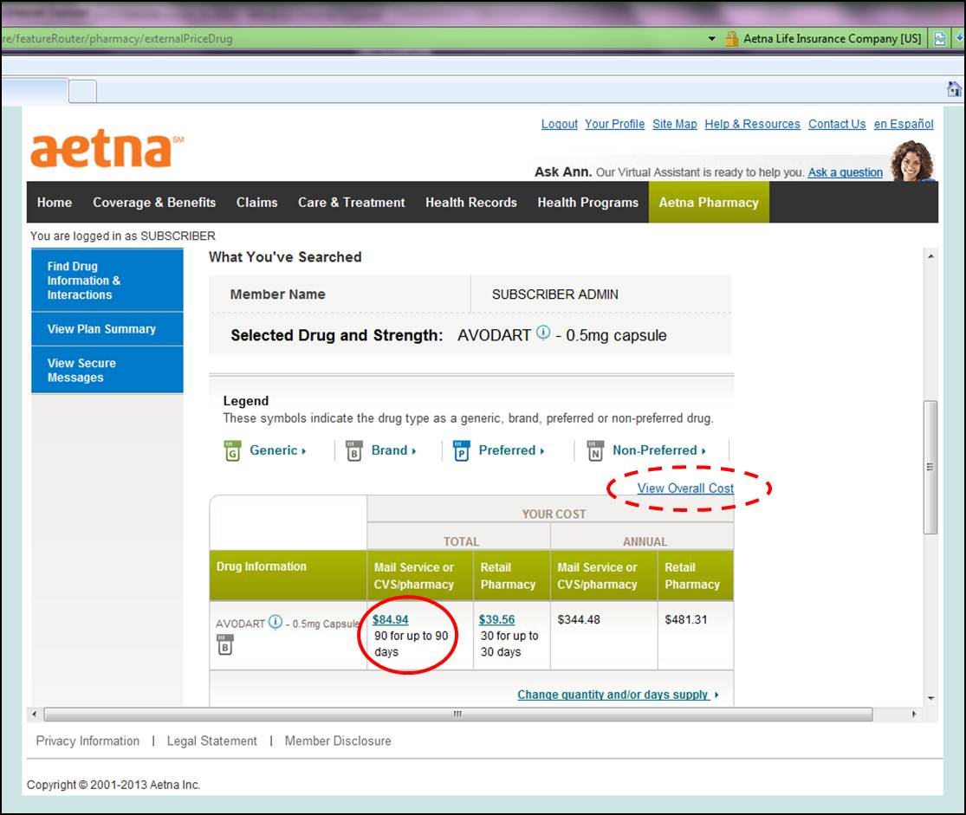Open the Health Programs menu

pos(587,202)
